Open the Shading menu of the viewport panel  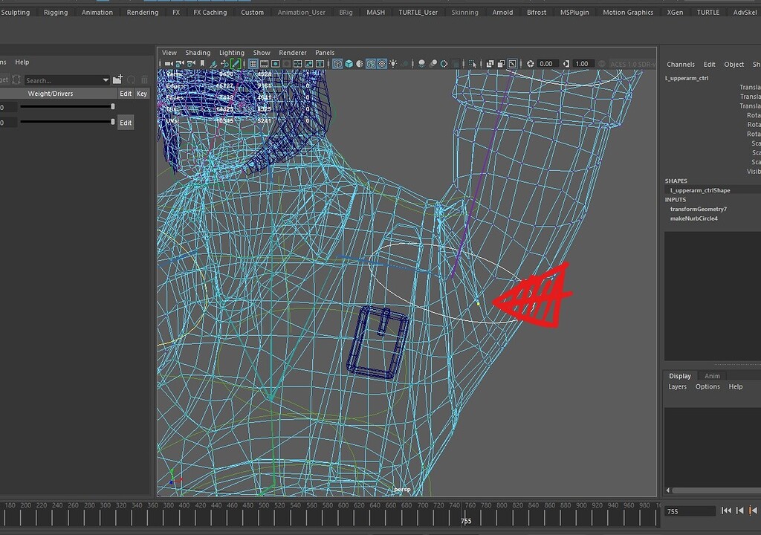(x=198, y=52)
